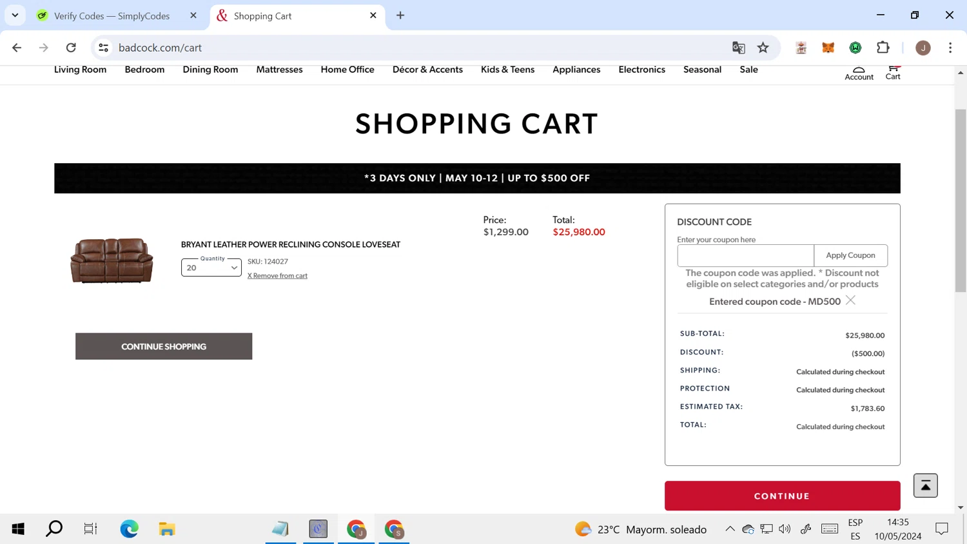Open the Mattresses menu
Screen dimensions: 967x544
(x=279, y=70)
